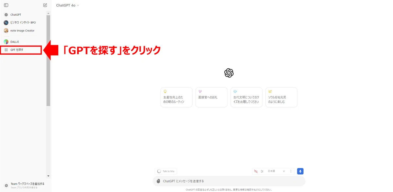
Task: Collapse the sidebar with the panel icon
Action: pos(6,5)
